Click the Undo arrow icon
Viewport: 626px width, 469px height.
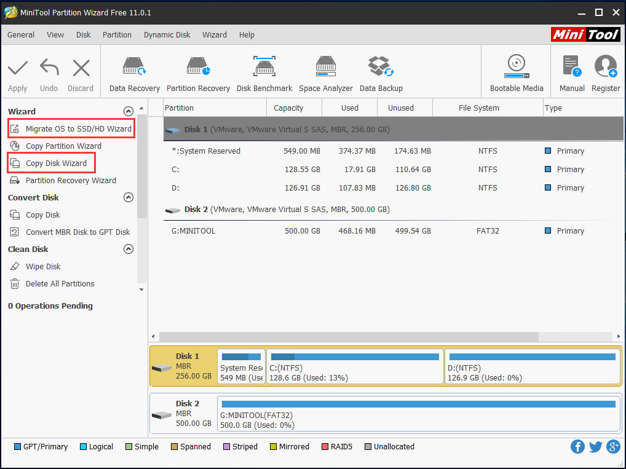(x=49, y=68)
